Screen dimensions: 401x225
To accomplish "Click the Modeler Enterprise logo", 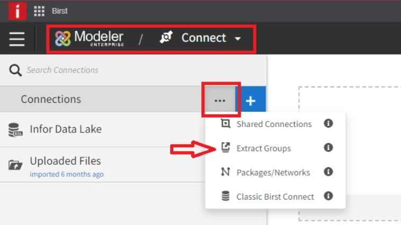I will [89, 38].
